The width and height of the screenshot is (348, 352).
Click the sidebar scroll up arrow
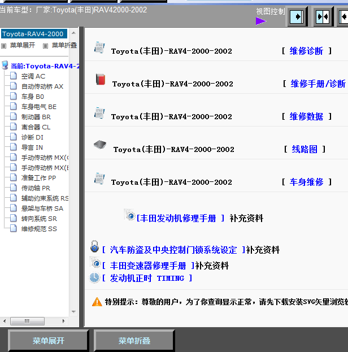pos(73,33)
